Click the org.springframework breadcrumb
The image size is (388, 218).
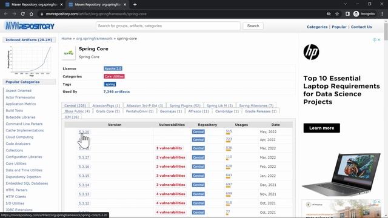pos(95,39)
